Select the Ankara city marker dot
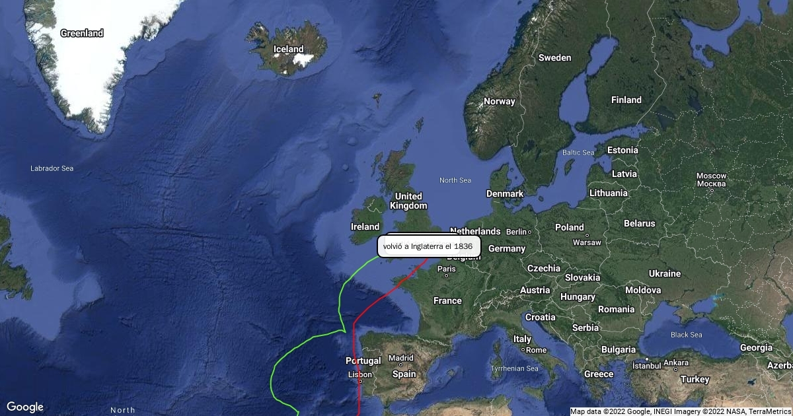The width and height of the screenshot is (793, 416). [x=676, y=368]
